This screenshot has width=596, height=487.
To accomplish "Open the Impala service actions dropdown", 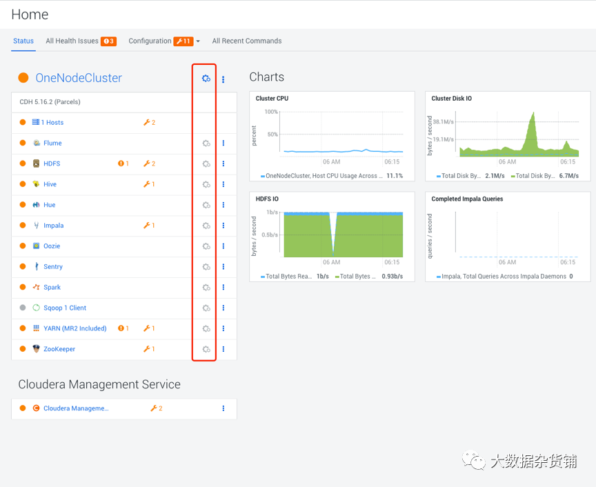I will 223,226.
